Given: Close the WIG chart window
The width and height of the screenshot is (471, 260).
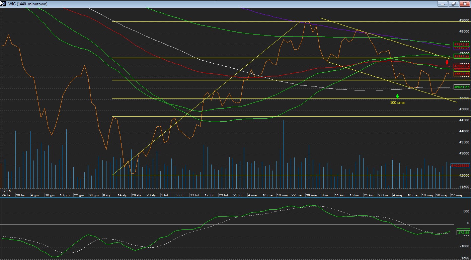Looking at the screenshot, I should tap(464, 4).
